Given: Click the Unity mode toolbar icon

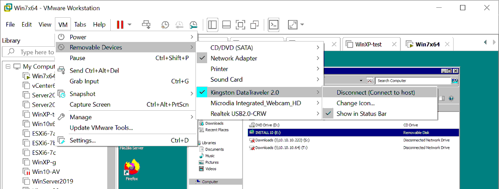Looking at the screenshot, I should (255, 25).
